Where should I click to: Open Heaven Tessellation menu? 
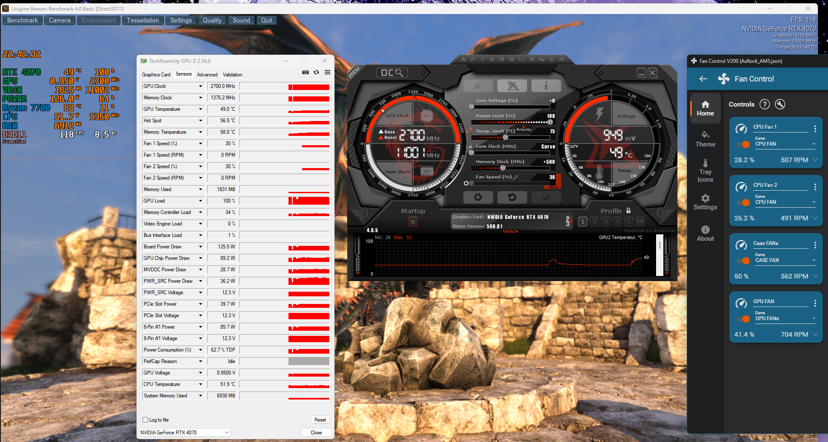pos(143,20)
